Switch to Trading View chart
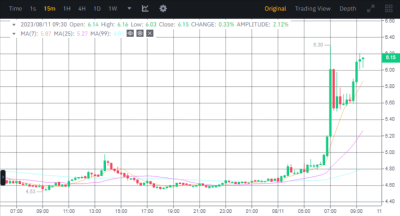 tap(313, 9)
